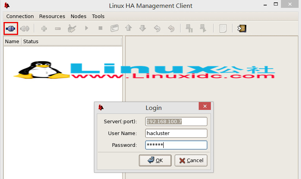Click the Cleanup resource broom icon
Screen dimensions: 301x179
point(72,28)
